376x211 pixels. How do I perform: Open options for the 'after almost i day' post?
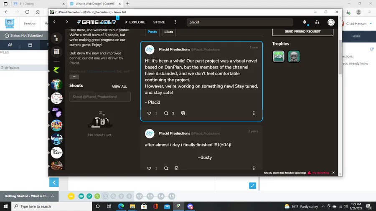click(x=254, y=168)
